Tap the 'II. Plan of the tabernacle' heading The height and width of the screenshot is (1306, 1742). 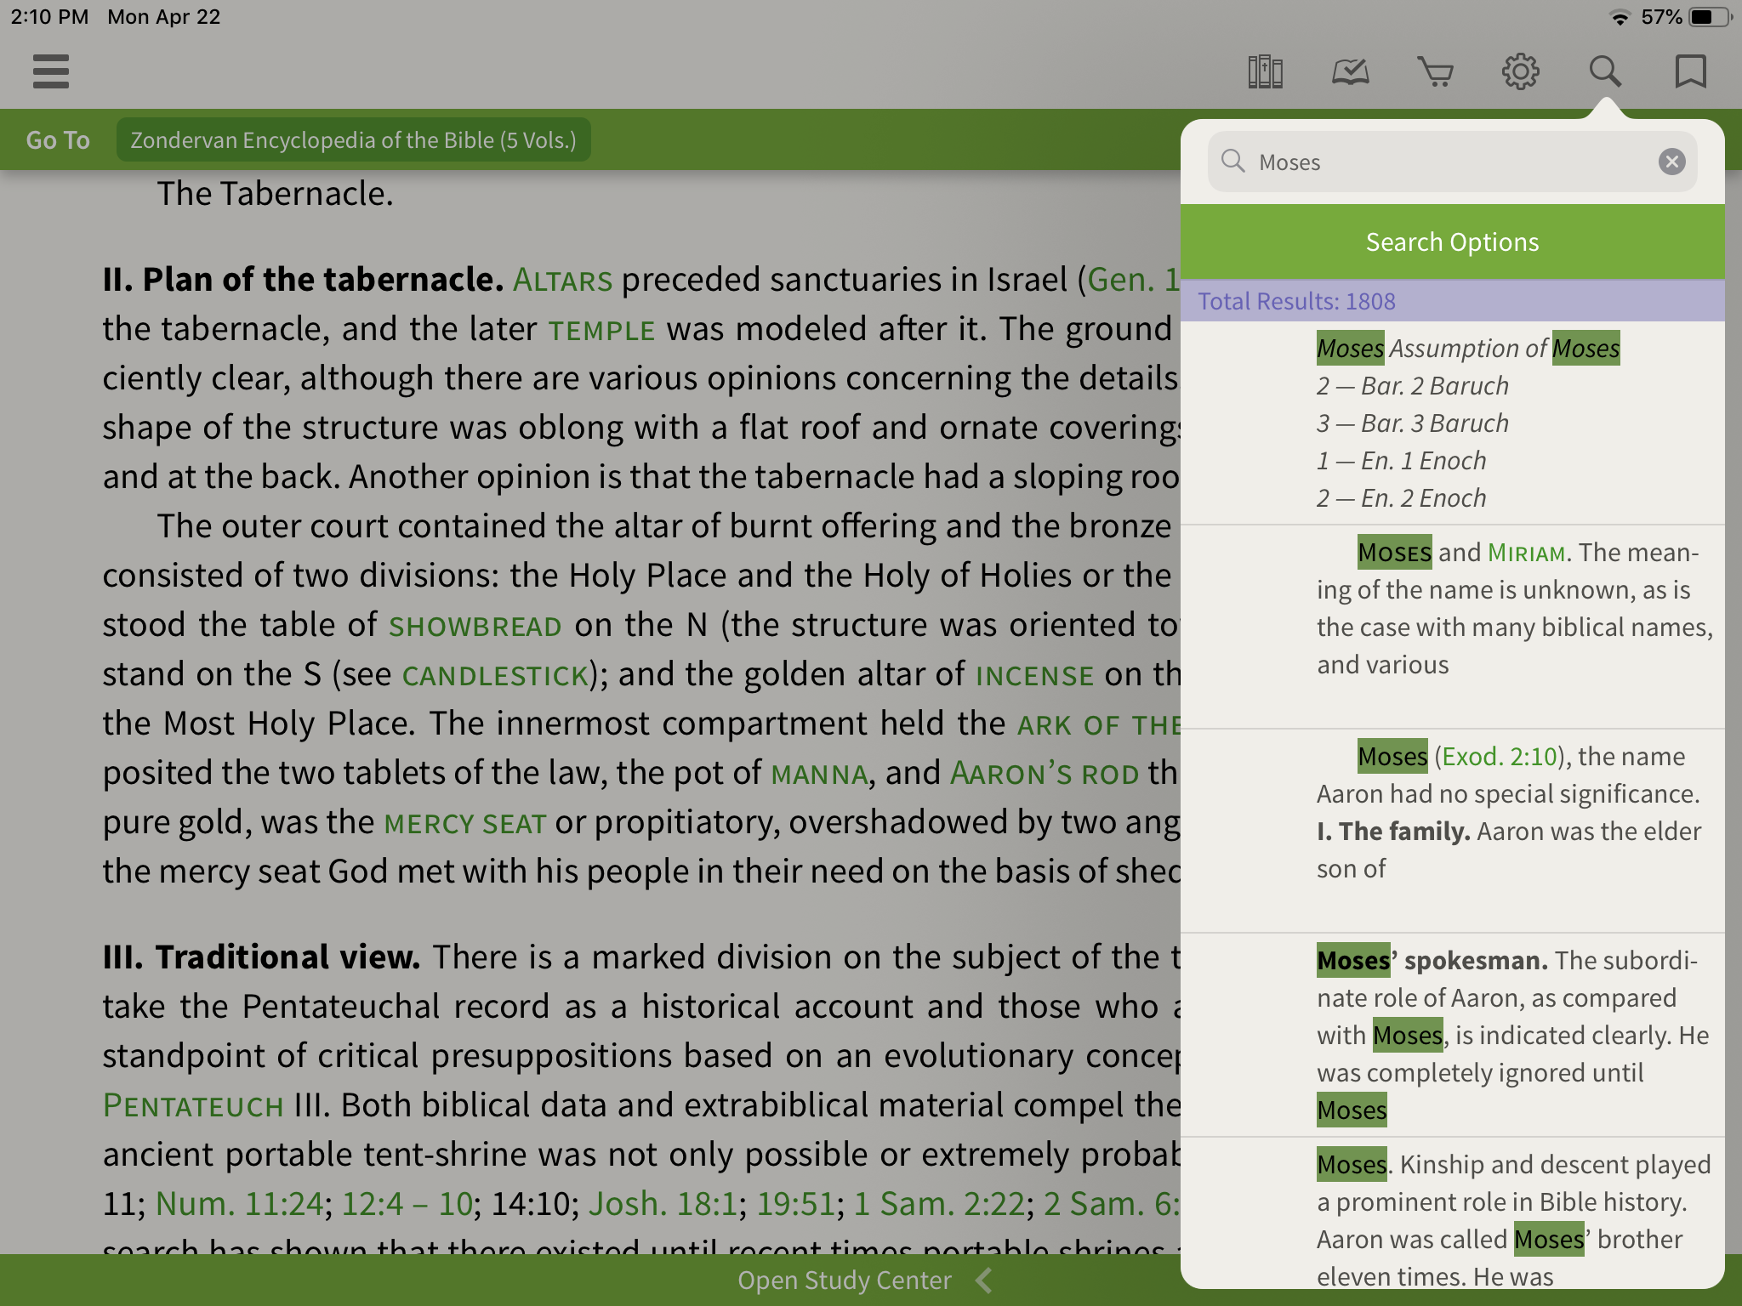[304, 280]
